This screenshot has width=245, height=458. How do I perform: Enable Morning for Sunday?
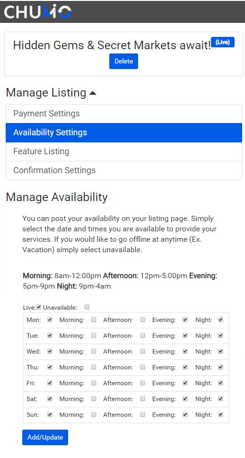(x=94, y=414)
